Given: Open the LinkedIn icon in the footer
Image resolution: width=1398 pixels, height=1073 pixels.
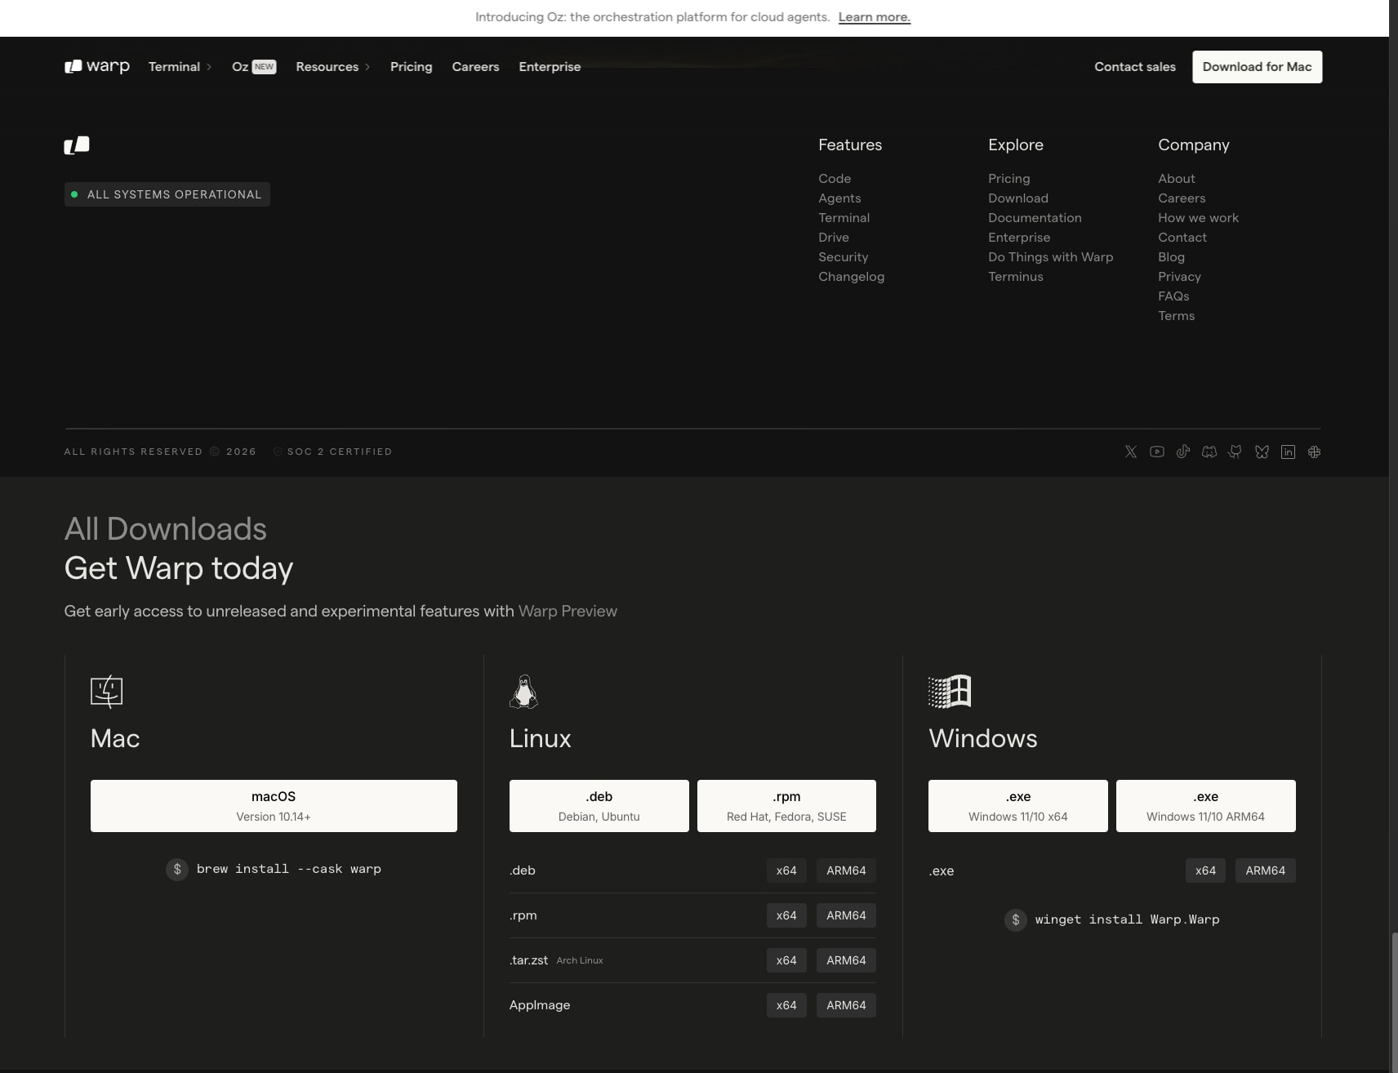Looking at the screenshot, I should (1288, 452).
